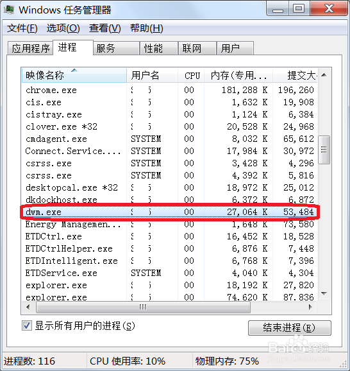Click 物理内存: 75% status entry
This screenshot has height=371, width=350.
[227, 361]
